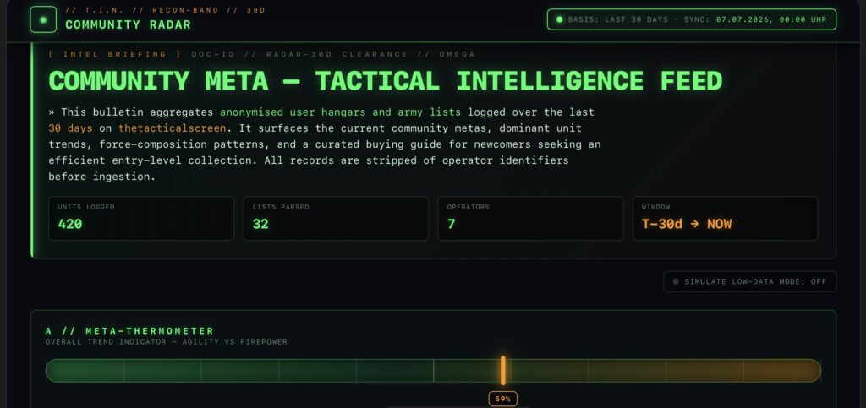
Task: Click the thetacticalscreen highlighted text
Action: tap(173, 128)
